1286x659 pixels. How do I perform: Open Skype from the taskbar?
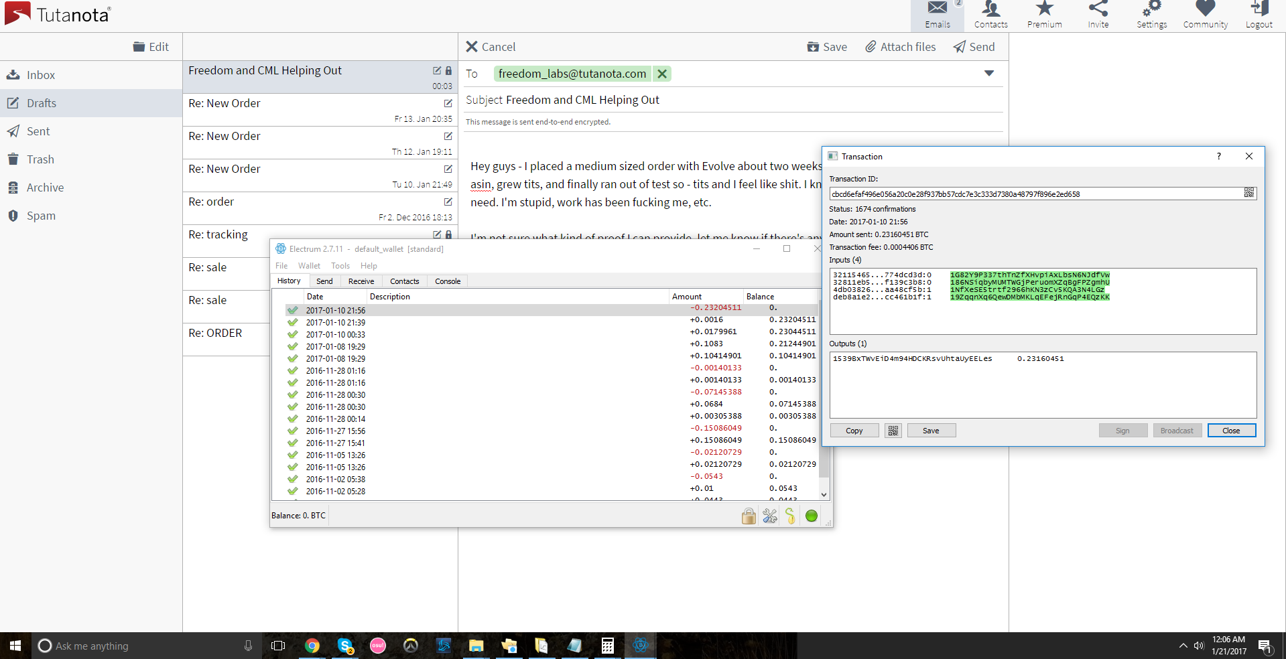[x=345, y=646]
